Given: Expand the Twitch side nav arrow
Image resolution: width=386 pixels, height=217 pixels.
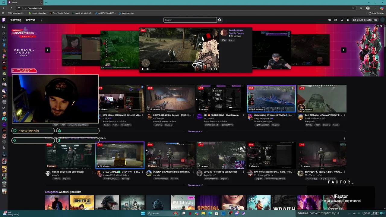Looking at the screenshot, I should [x=4, y=27].
